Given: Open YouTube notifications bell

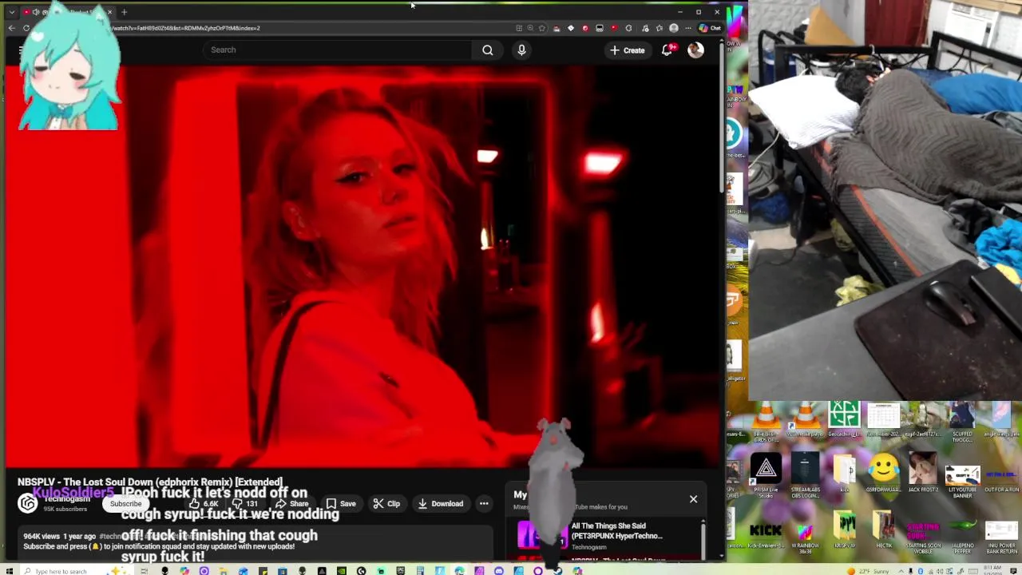Looking at the screenshot, I should 667,50.
